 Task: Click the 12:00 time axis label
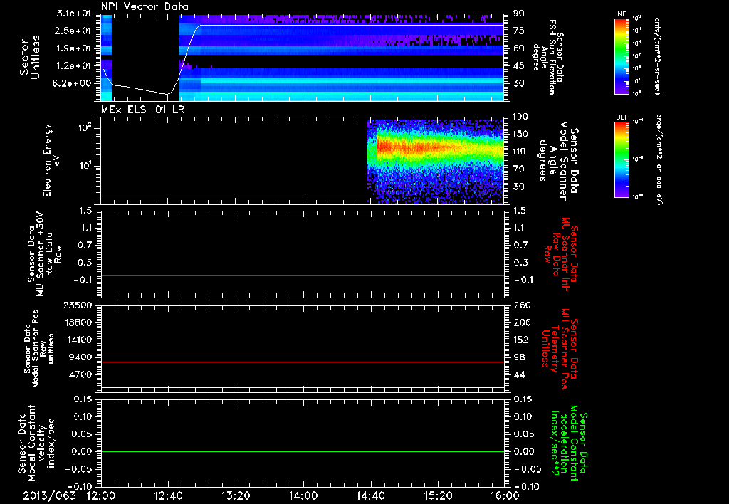[x=101, y=495]
